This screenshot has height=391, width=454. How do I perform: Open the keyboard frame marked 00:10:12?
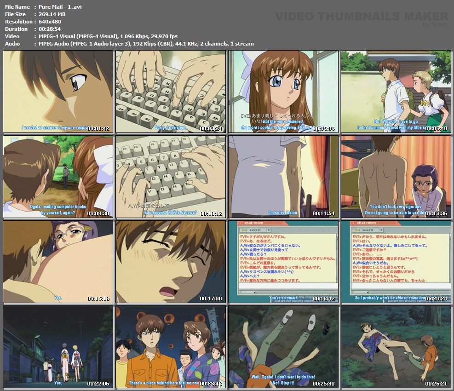pyautogui.click(x=171, y=177)
